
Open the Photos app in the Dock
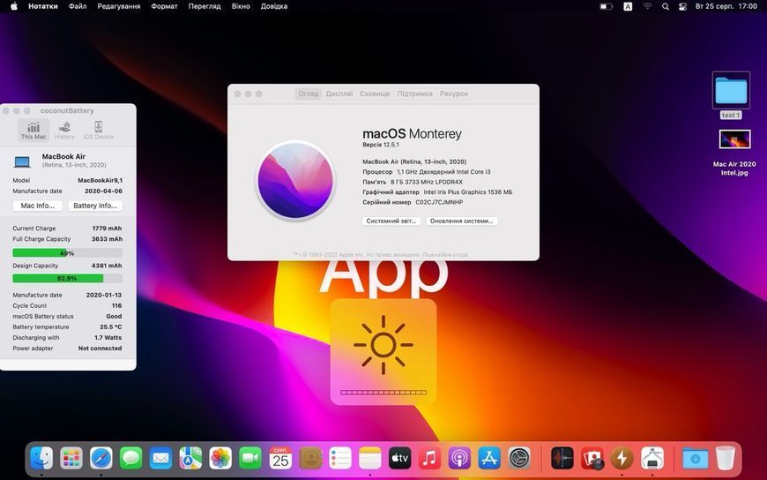[220, 459]
